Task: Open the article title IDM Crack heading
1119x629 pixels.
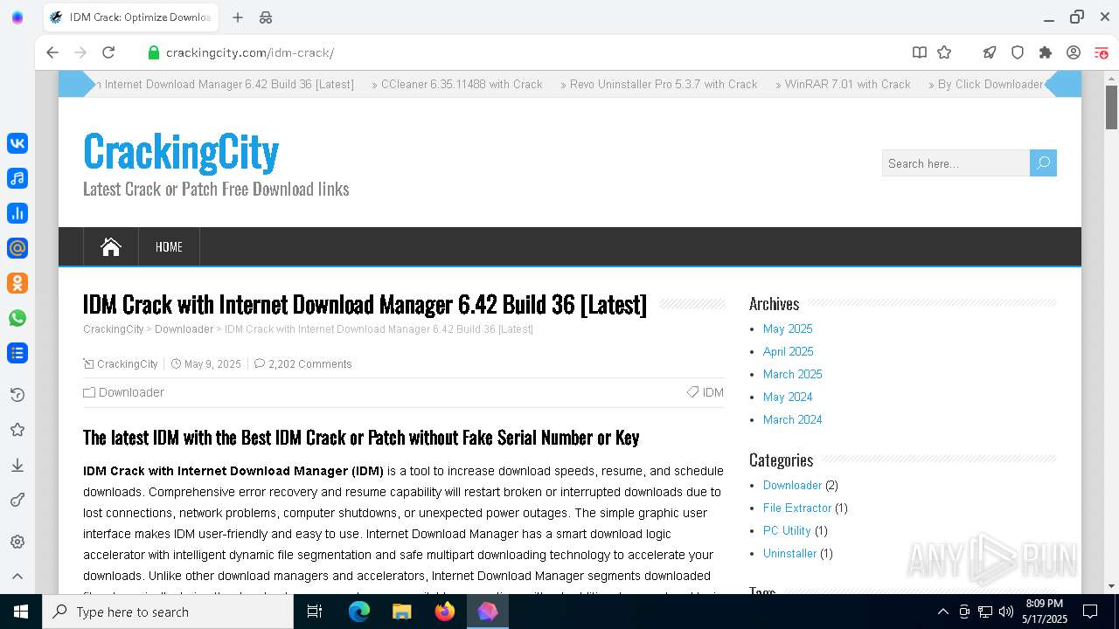Action: click(x=365, y=304)
